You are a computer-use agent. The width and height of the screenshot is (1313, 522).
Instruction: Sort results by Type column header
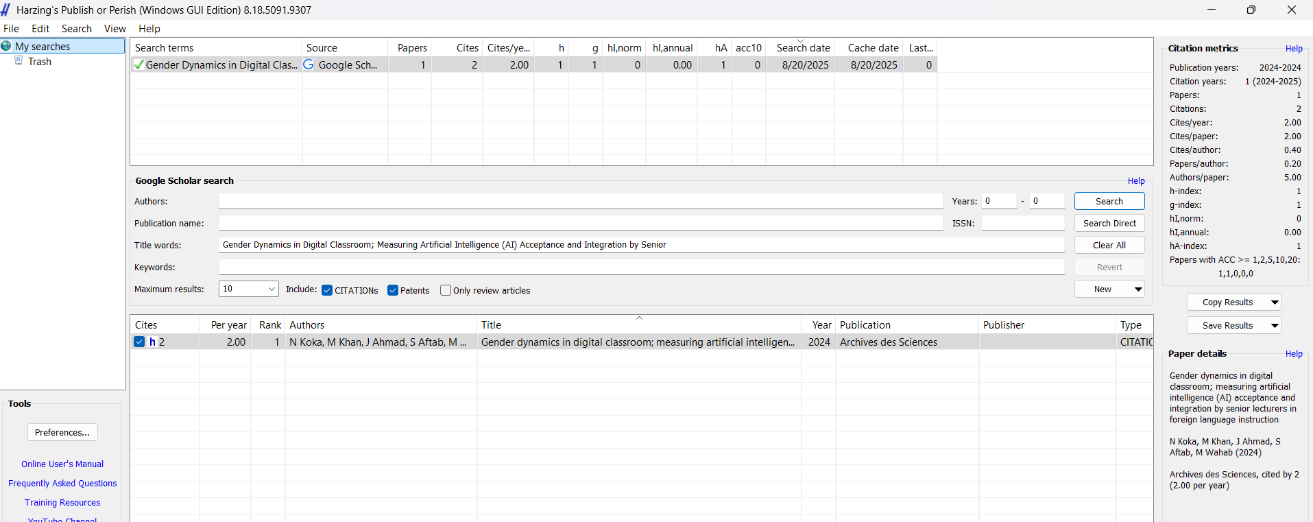[x=1135, y=324]
